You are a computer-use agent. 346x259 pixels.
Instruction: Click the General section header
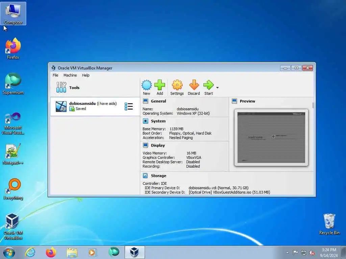[158, 101]
